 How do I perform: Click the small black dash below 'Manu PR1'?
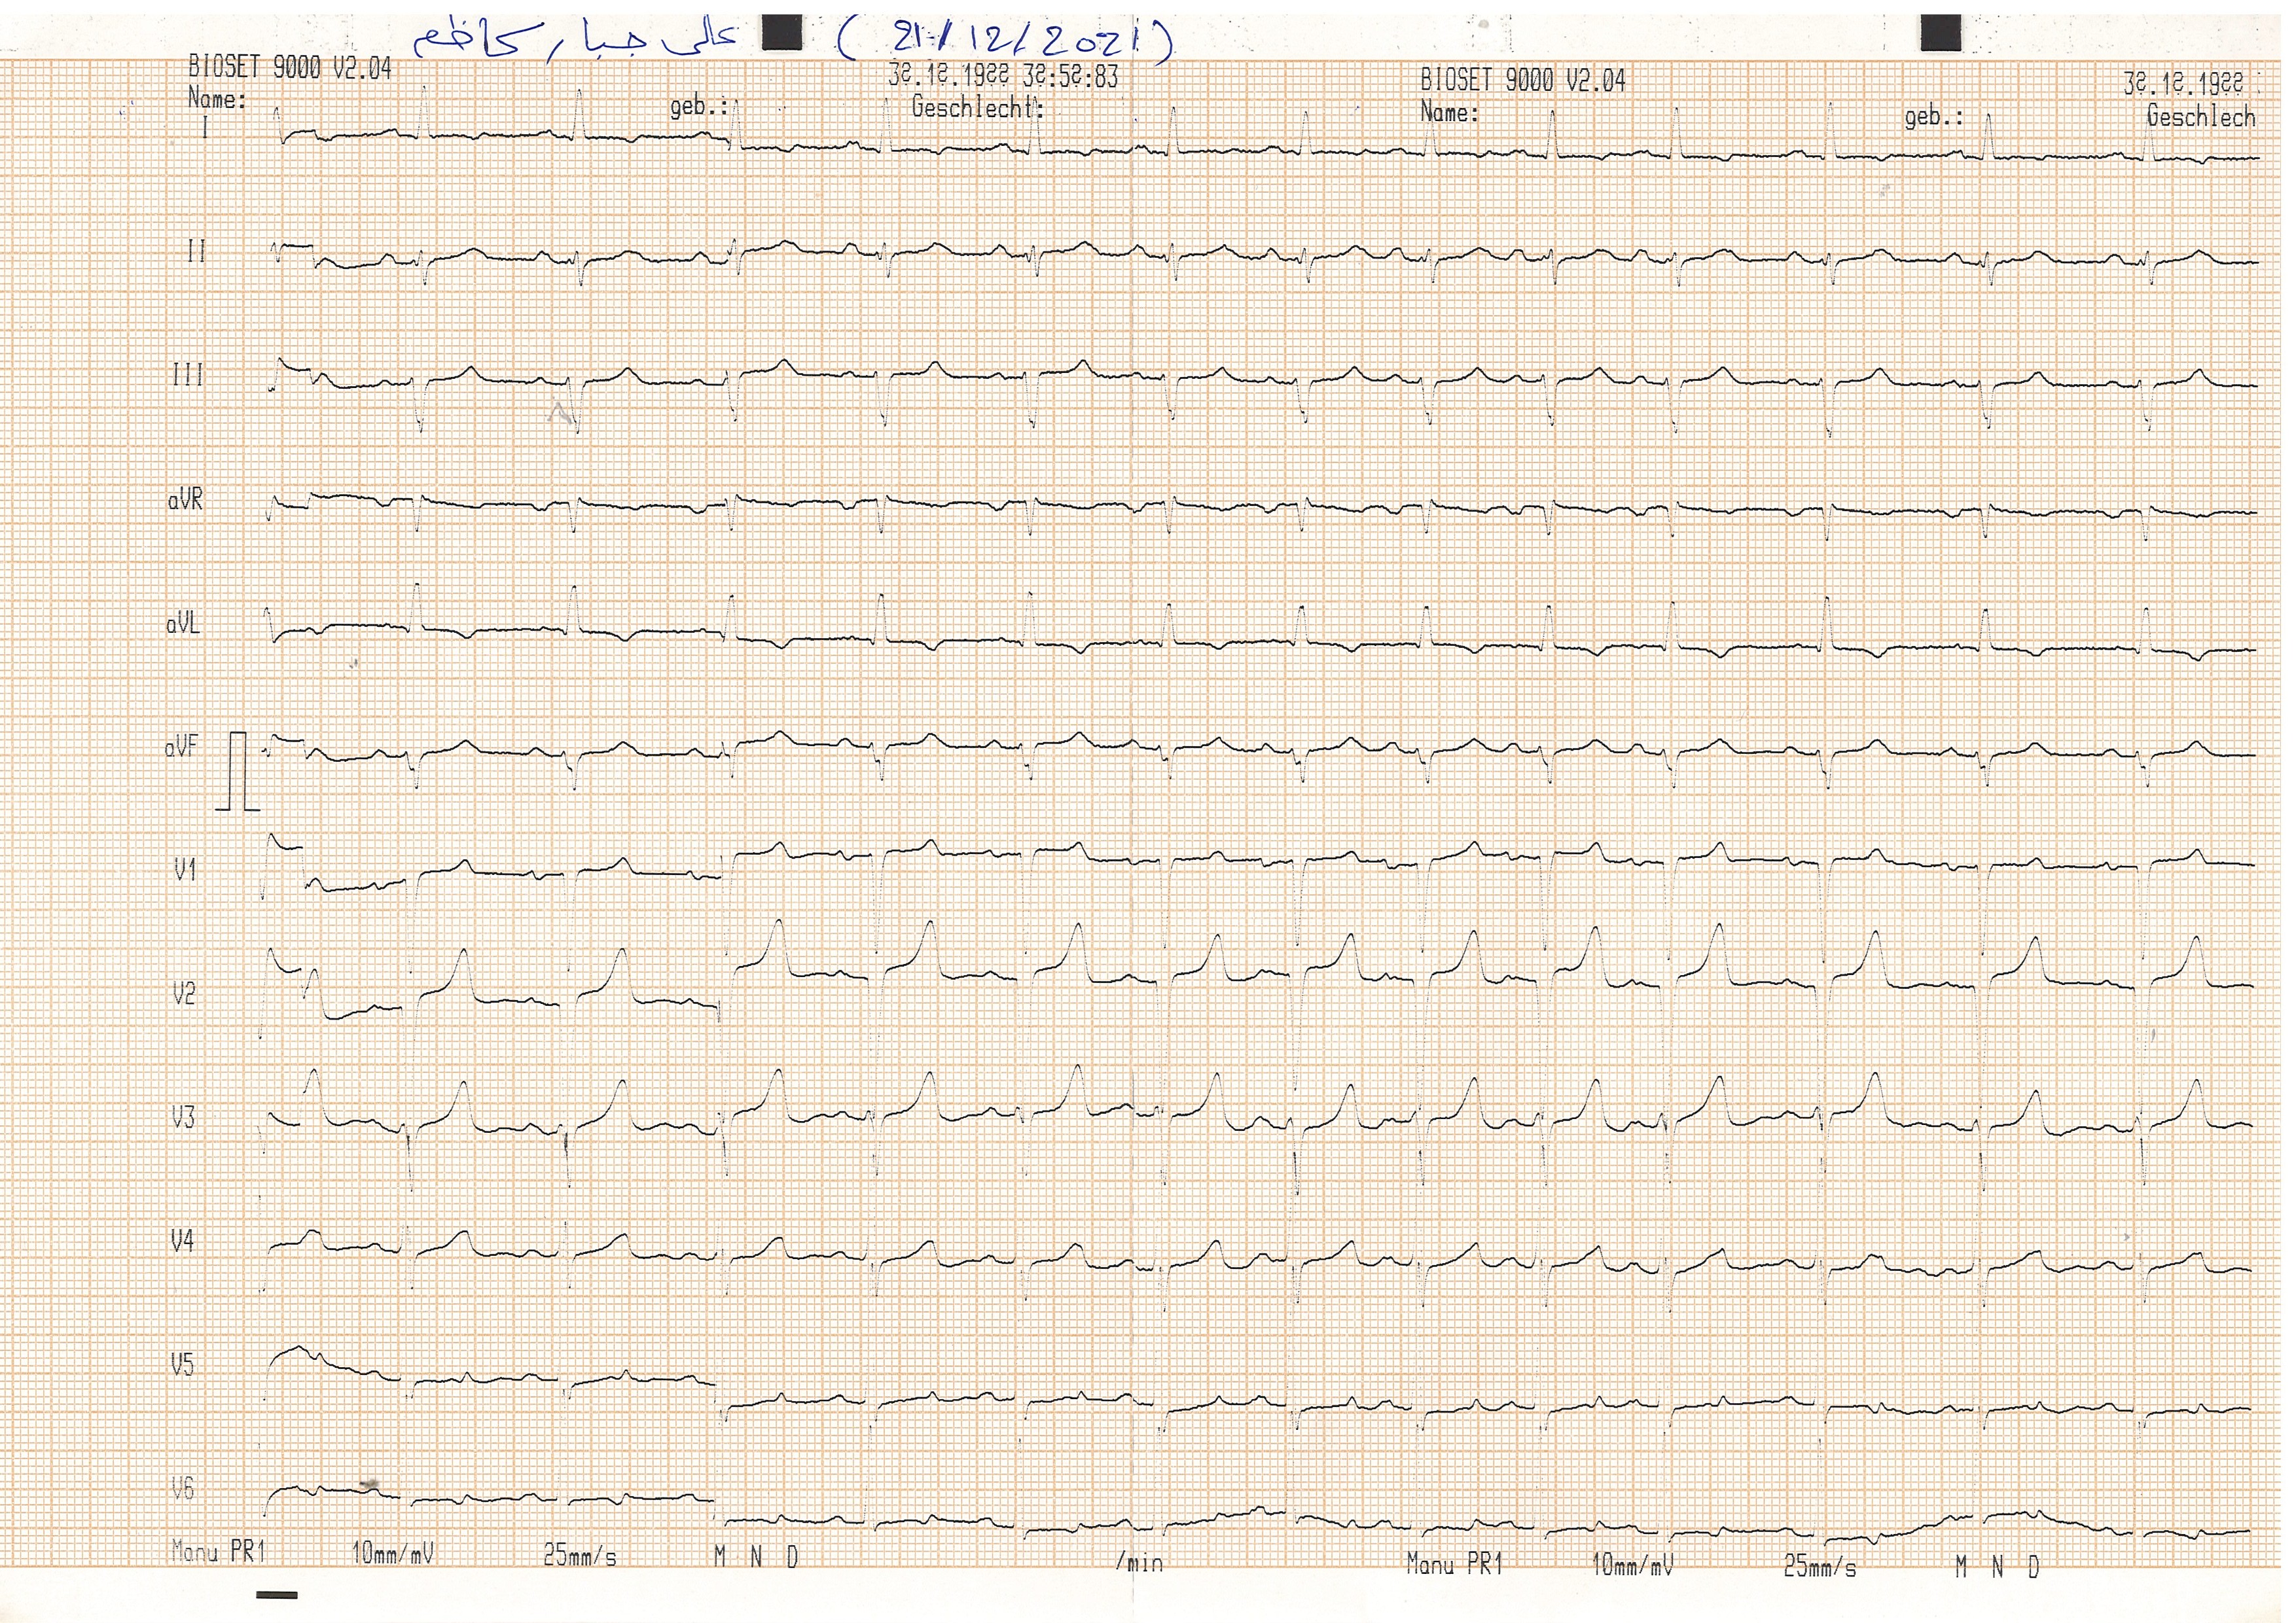pyautogui.click(x=277, y=1594)
